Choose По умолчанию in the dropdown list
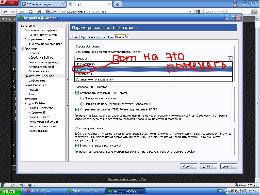 point(154,64)
